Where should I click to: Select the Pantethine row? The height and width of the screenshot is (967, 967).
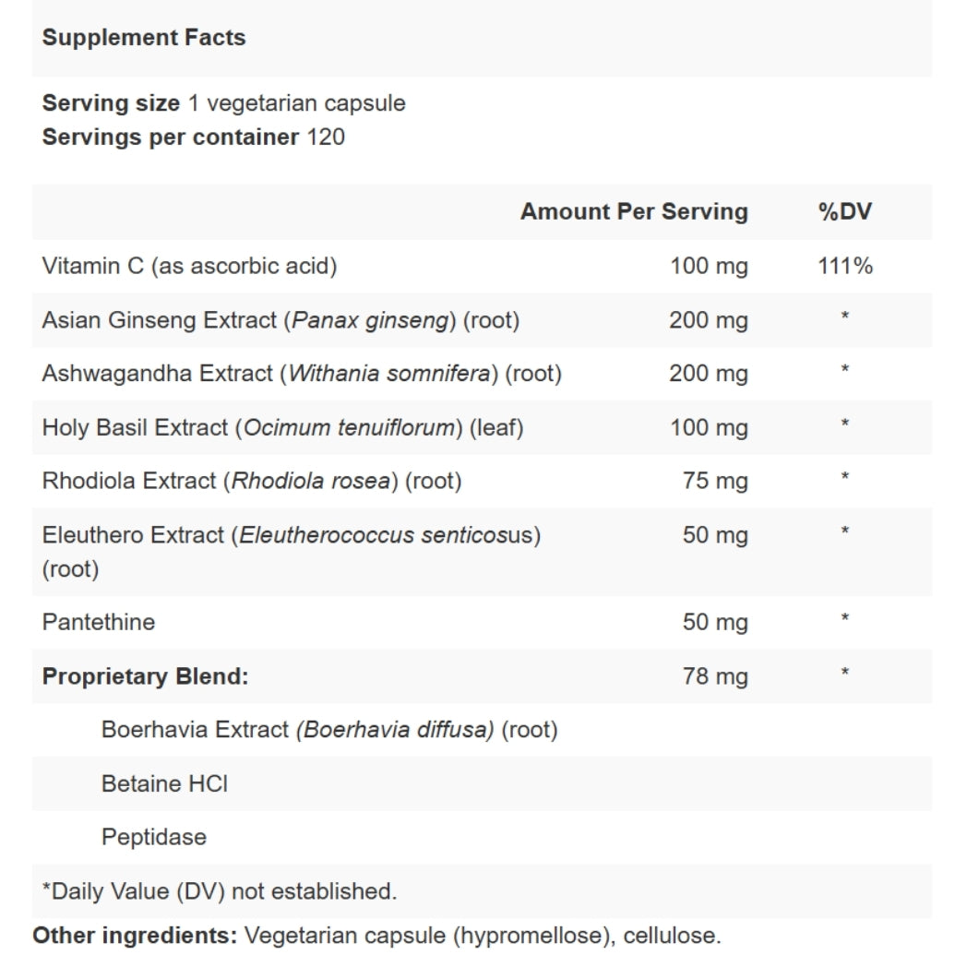99,622
